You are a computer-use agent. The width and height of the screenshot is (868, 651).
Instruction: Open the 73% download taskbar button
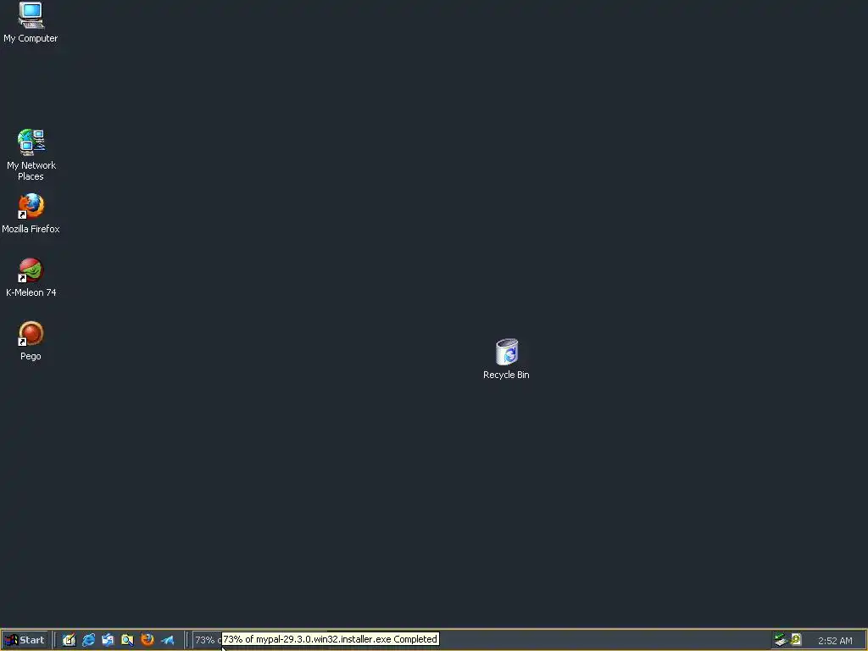click(207, 640)
